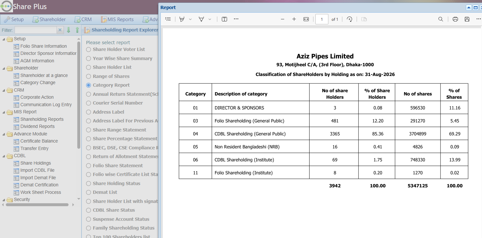Clear the Filter box with the X icon
The width and height of the screenshot is (482, 238).
pos(60,30)
